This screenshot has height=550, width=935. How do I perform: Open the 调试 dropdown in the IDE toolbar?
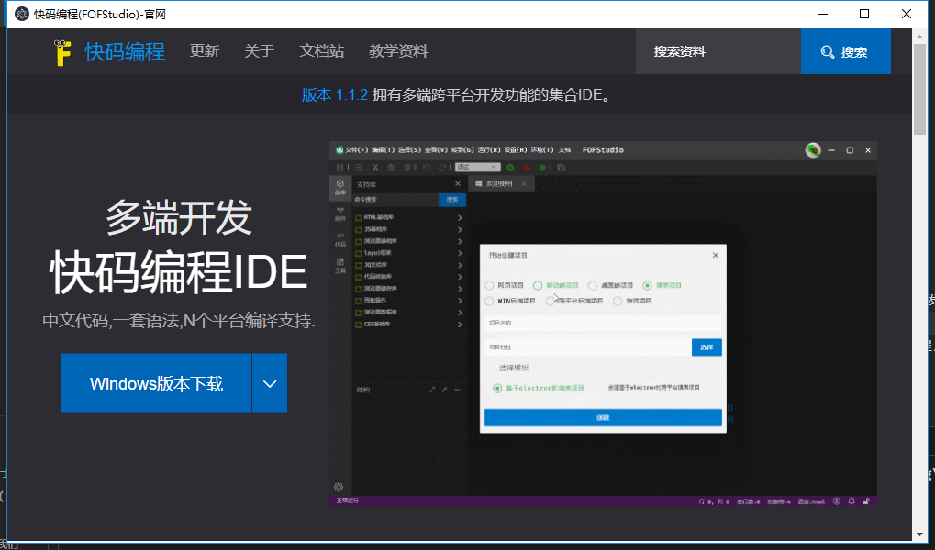point(478,168)
